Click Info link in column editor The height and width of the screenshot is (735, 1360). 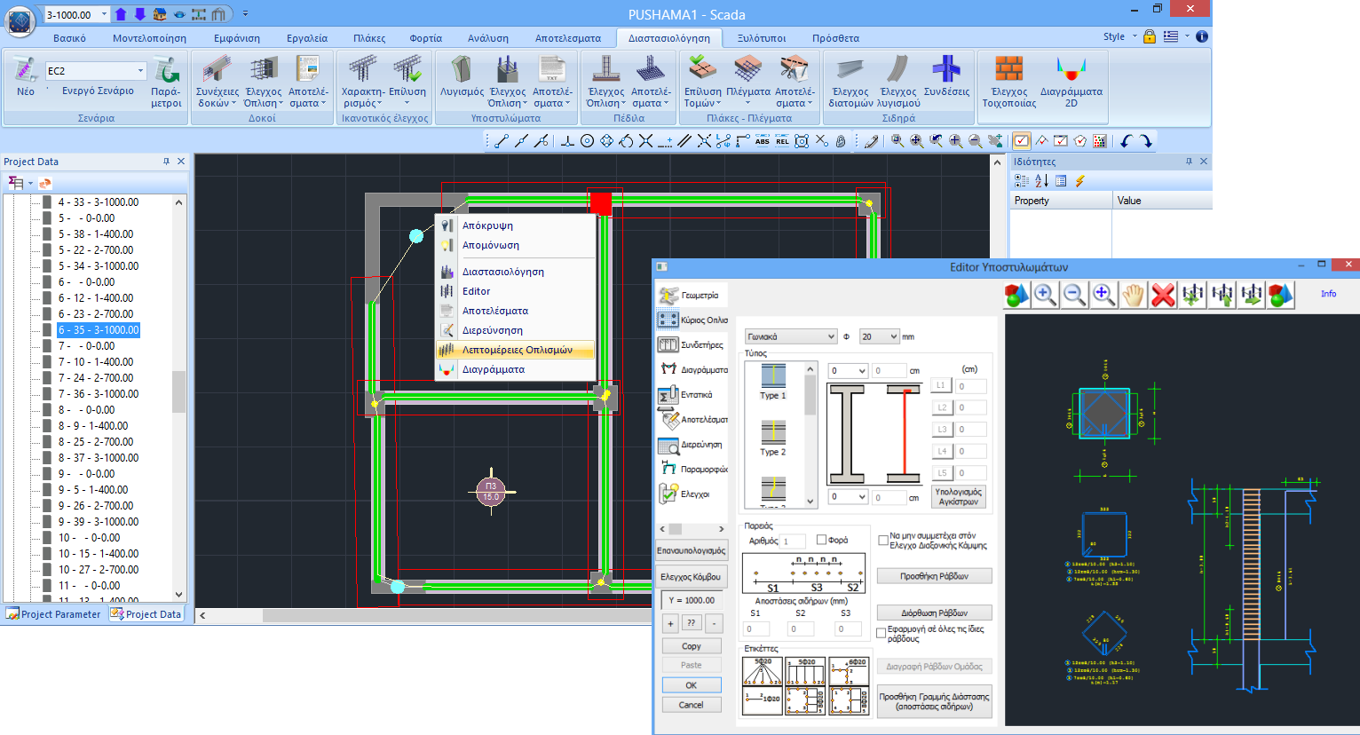[x=1328, y=294]
